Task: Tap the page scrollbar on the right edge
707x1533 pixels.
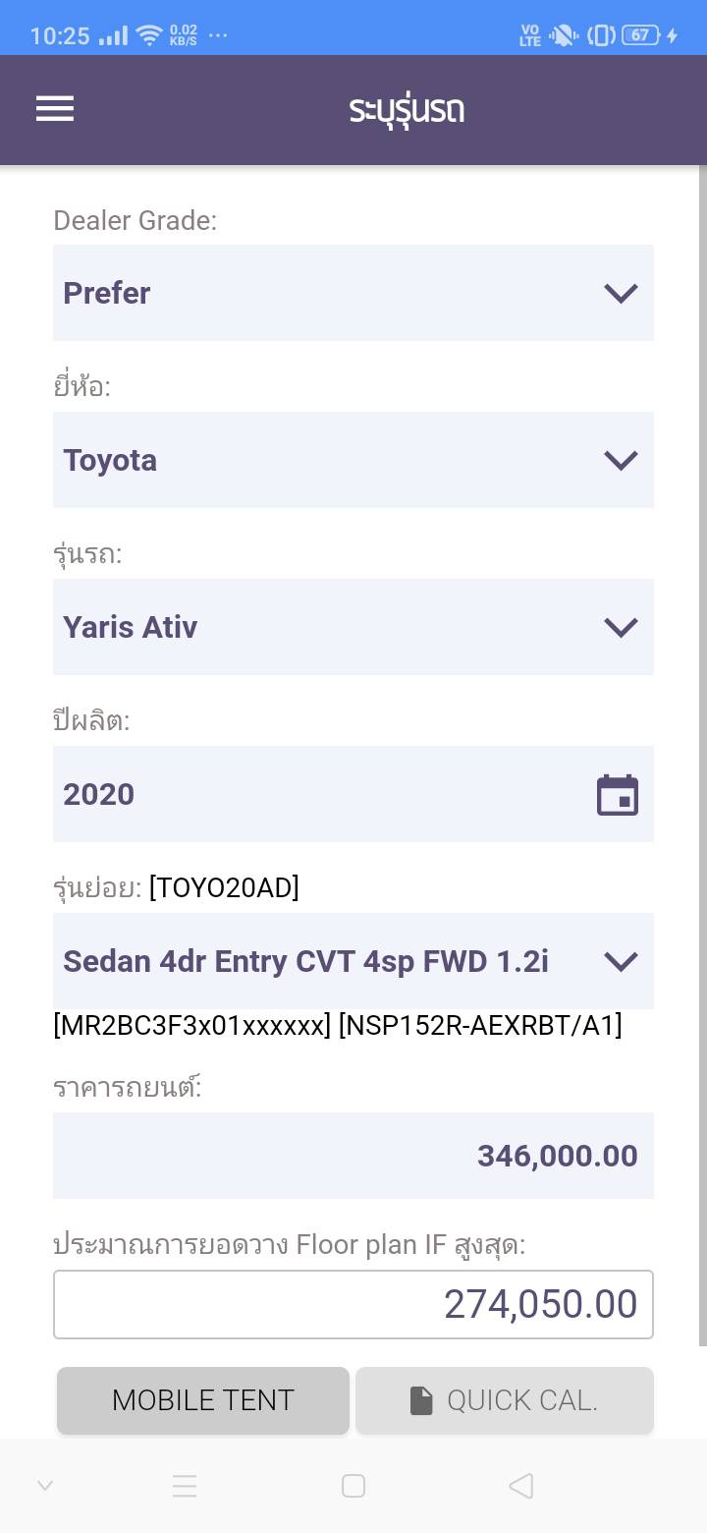Action: point(702,757)
